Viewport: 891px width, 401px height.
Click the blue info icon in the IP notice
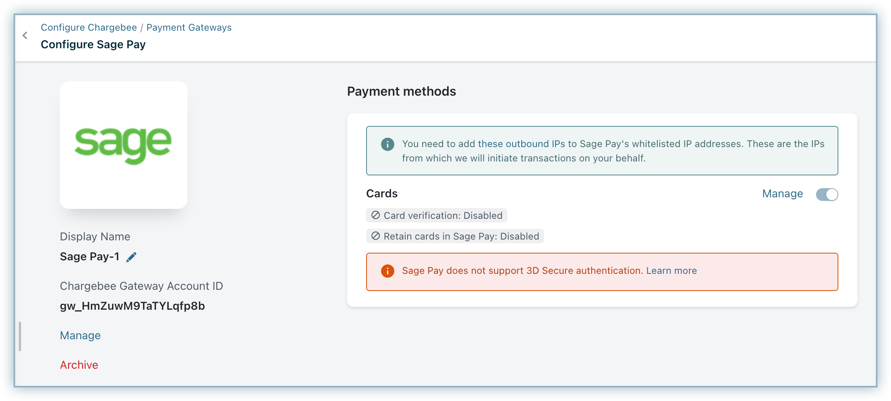pos(387,144)
